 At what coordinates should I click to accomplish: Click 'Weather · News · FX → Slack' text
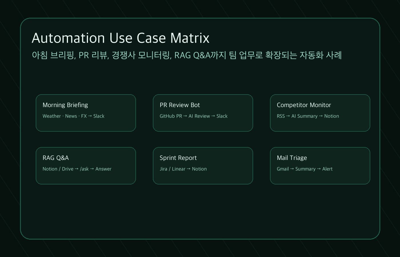click(x=73, y=116)
